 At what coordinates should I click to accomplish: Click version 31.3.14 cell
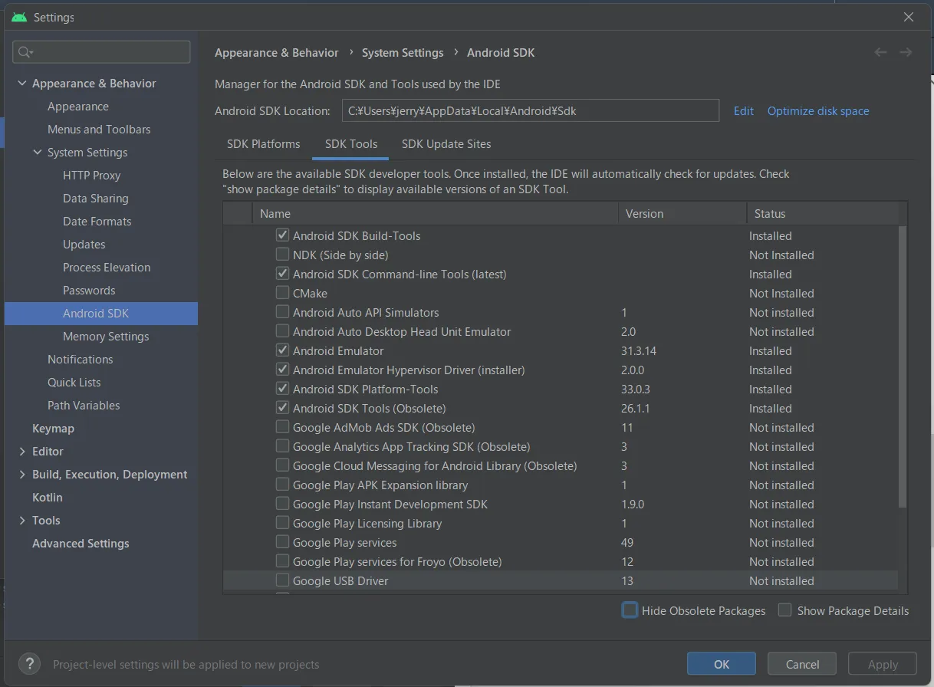pyautogui.click(x=639, y=350)
